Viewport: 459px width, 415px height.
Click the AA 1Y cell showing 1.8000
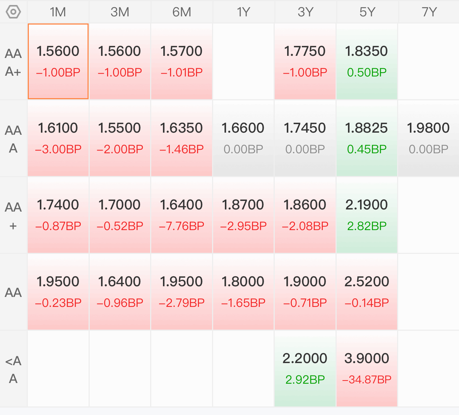pos(243,292)
